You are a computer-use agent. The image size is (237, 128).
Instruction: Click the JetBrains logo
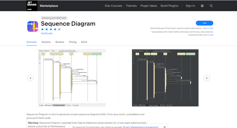pyautogui.click(x=32, y=6)
